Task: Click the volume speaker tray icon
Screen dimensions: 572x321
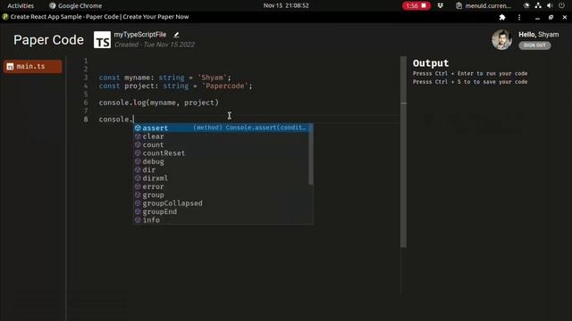Action: coord(550,5)
